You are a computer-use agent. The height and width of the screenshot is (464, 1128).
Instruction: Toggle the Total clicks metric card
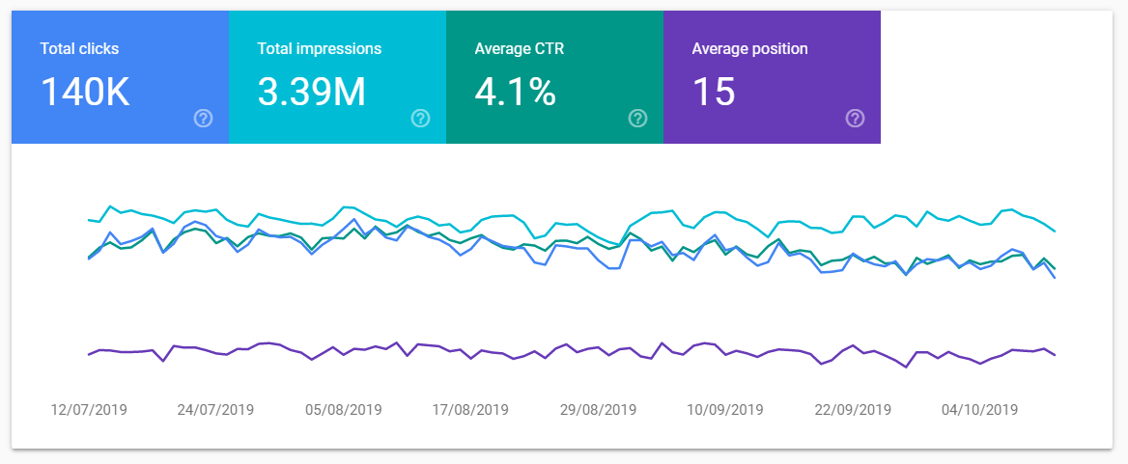120,77
